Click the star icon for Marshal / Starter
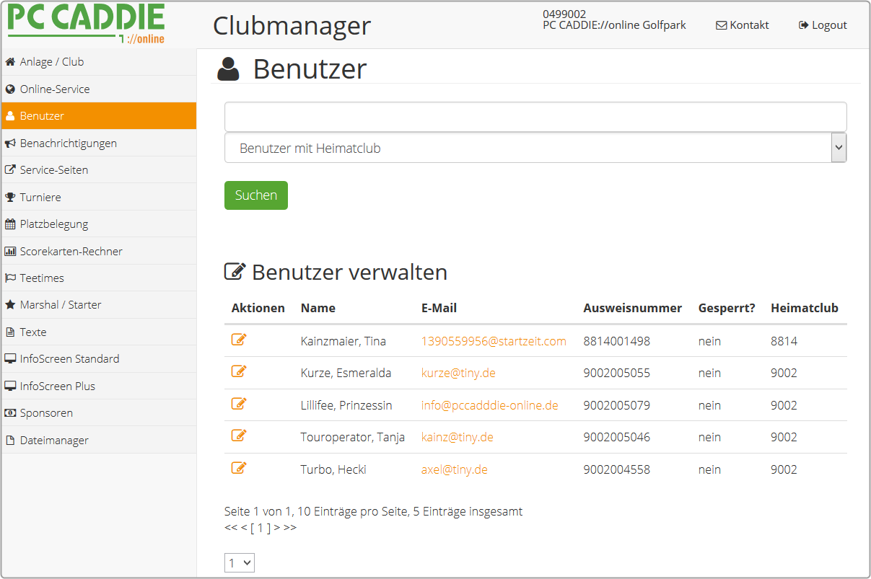The height and width of the screenshot is (579, 871). (10, 305)
